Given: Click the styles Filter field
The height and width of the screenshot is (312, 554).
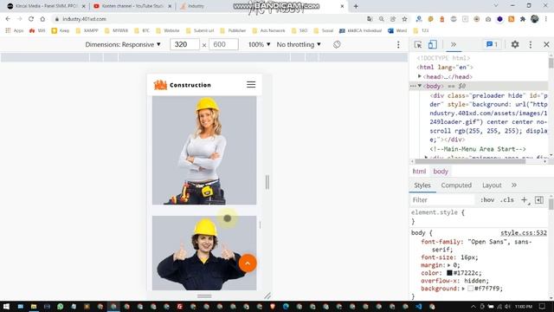Looking at the screenshot, I should coord(442,200).
